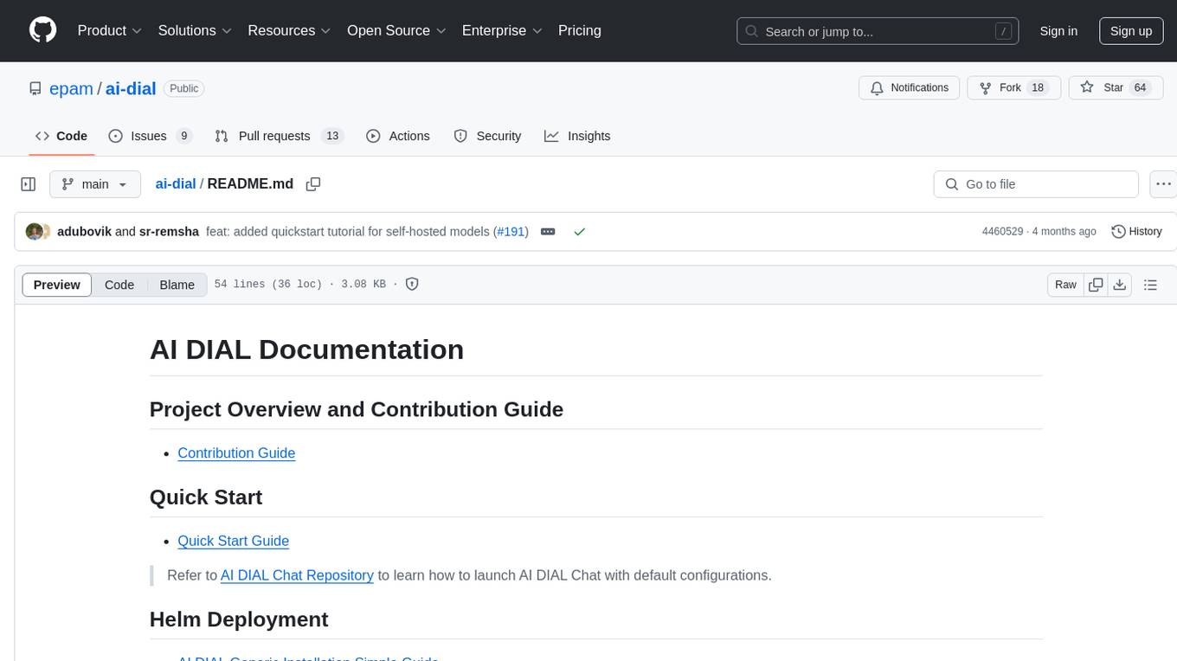Switch to the Issues tab

pyautogui.click(x=150, y=136)
